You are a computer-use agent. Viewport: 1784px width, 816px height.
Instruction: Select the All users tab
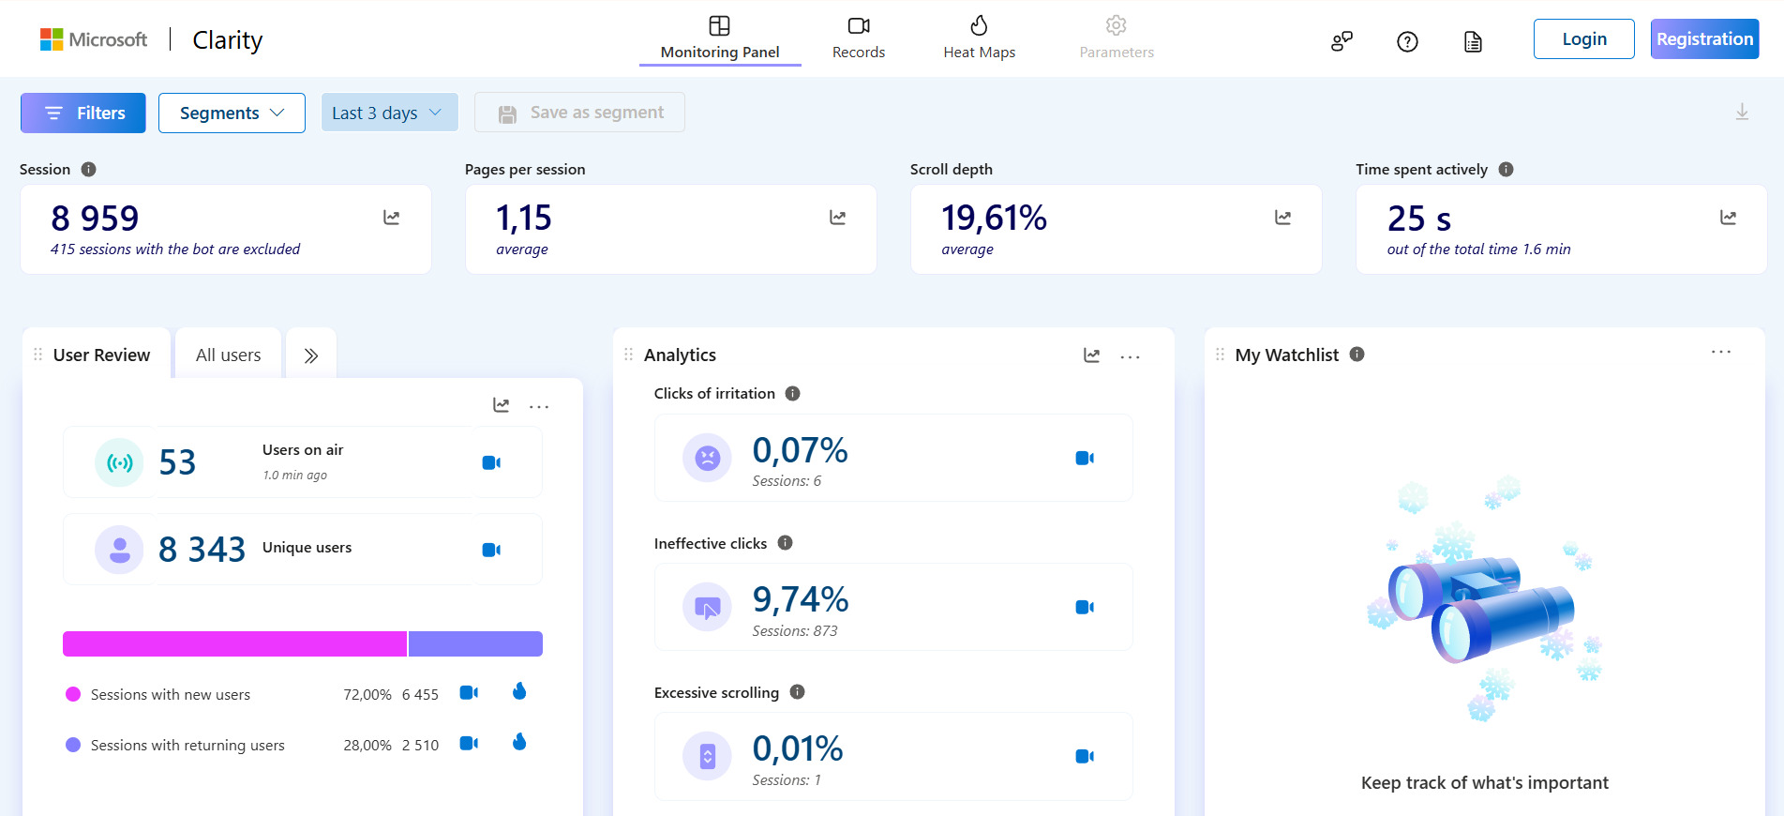(228, 355)
